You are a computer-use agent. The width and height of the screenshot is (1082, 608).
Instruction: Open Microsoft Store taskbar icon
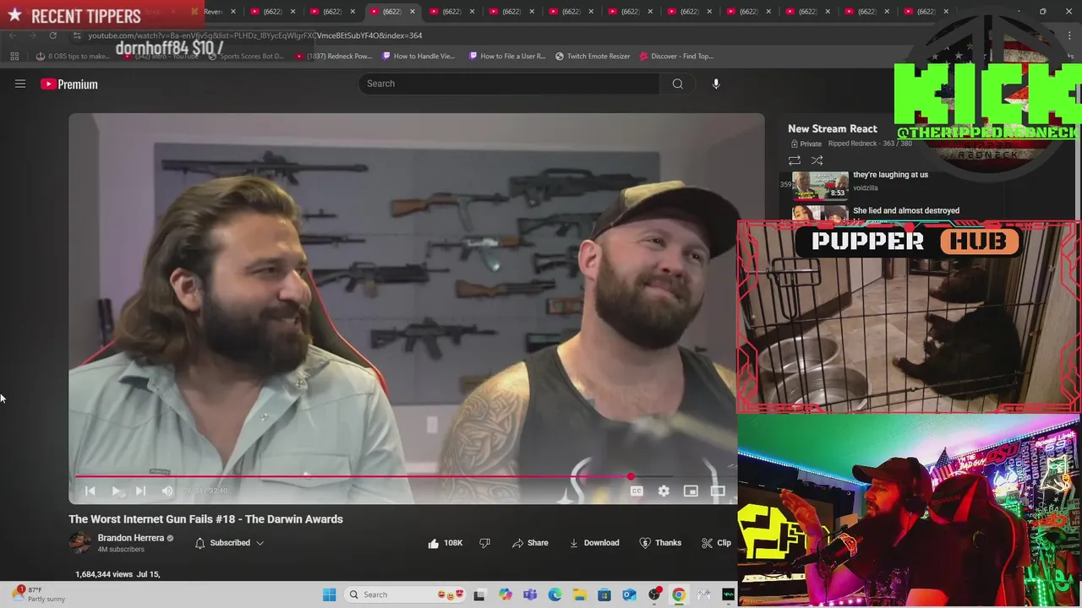604,594
